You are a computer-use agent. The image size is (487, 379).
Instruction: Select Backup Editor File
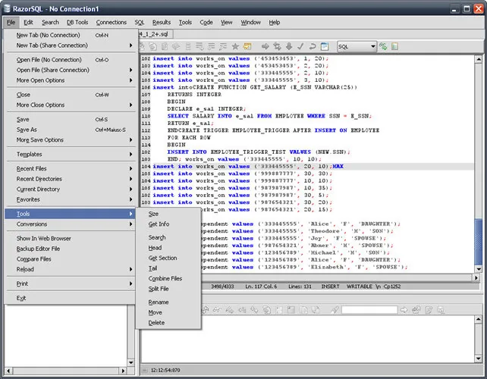(x=71, y=249)
